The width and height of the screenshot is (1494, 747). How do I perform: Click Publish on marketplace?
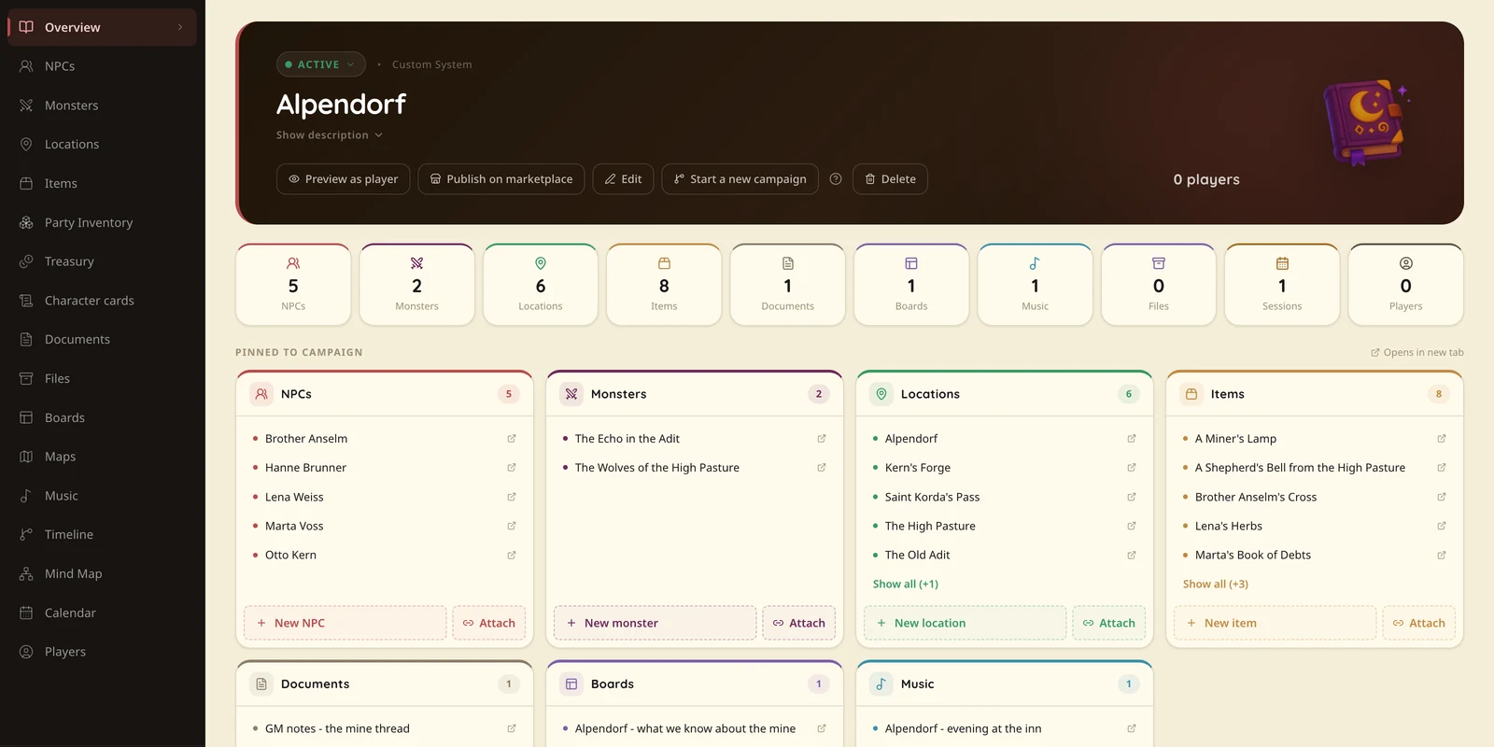coord(501,179)
